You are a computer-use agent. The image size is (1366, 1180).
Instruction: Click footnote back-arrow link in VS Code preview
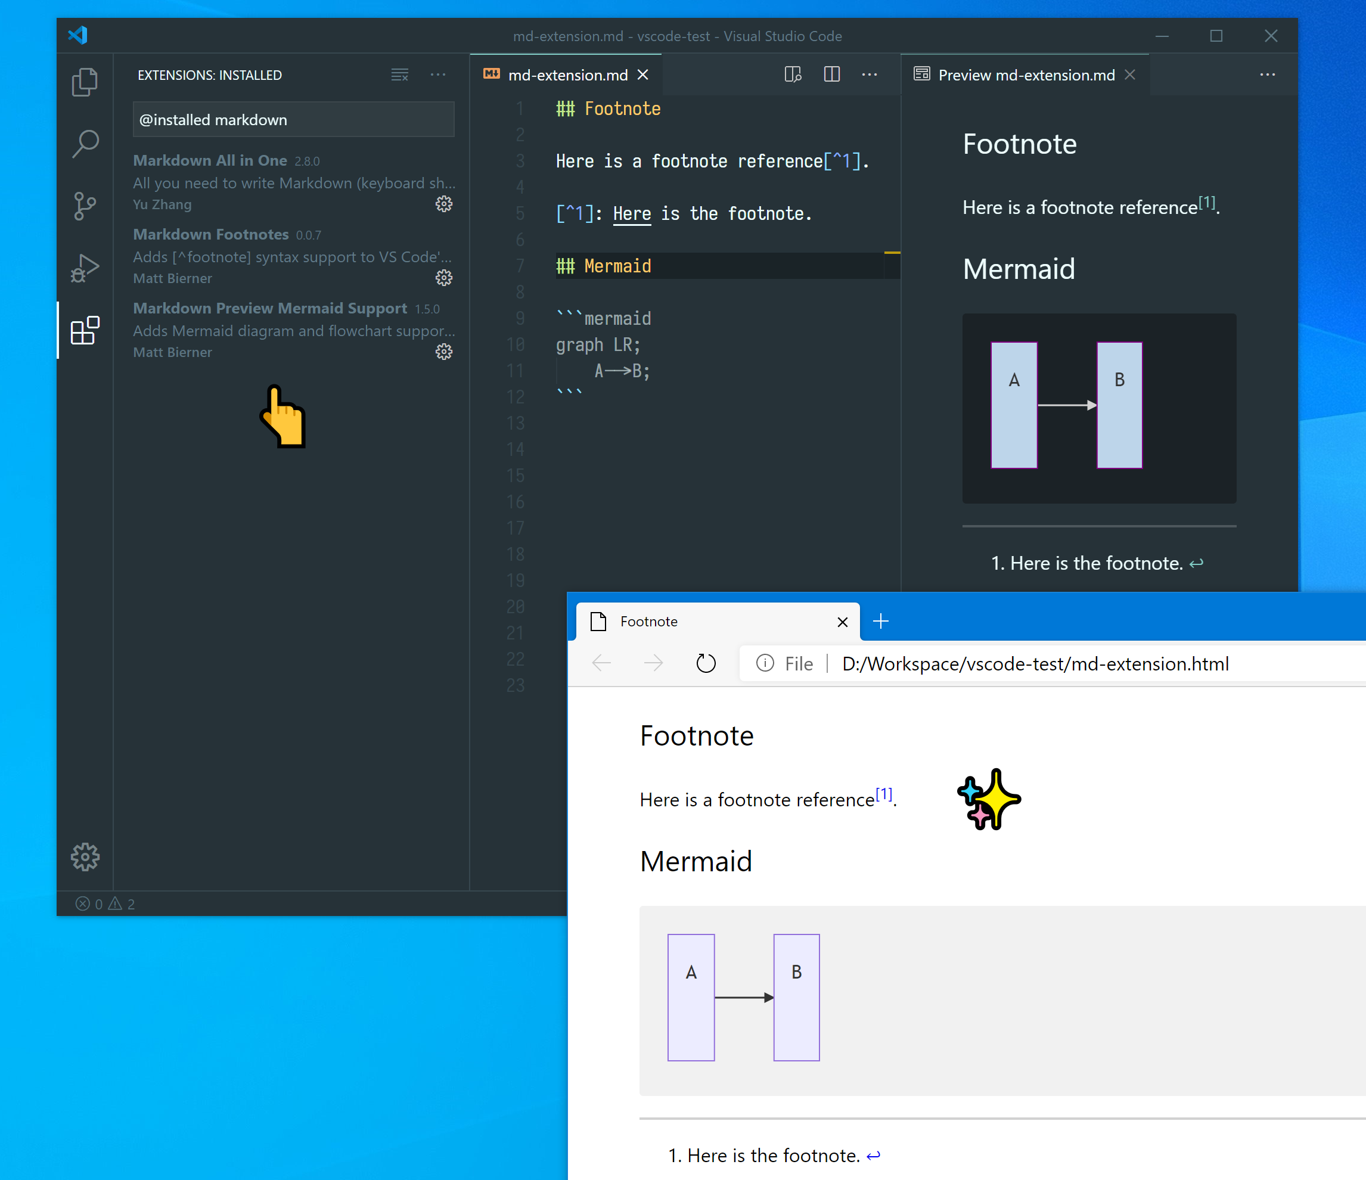(1196, 563)
